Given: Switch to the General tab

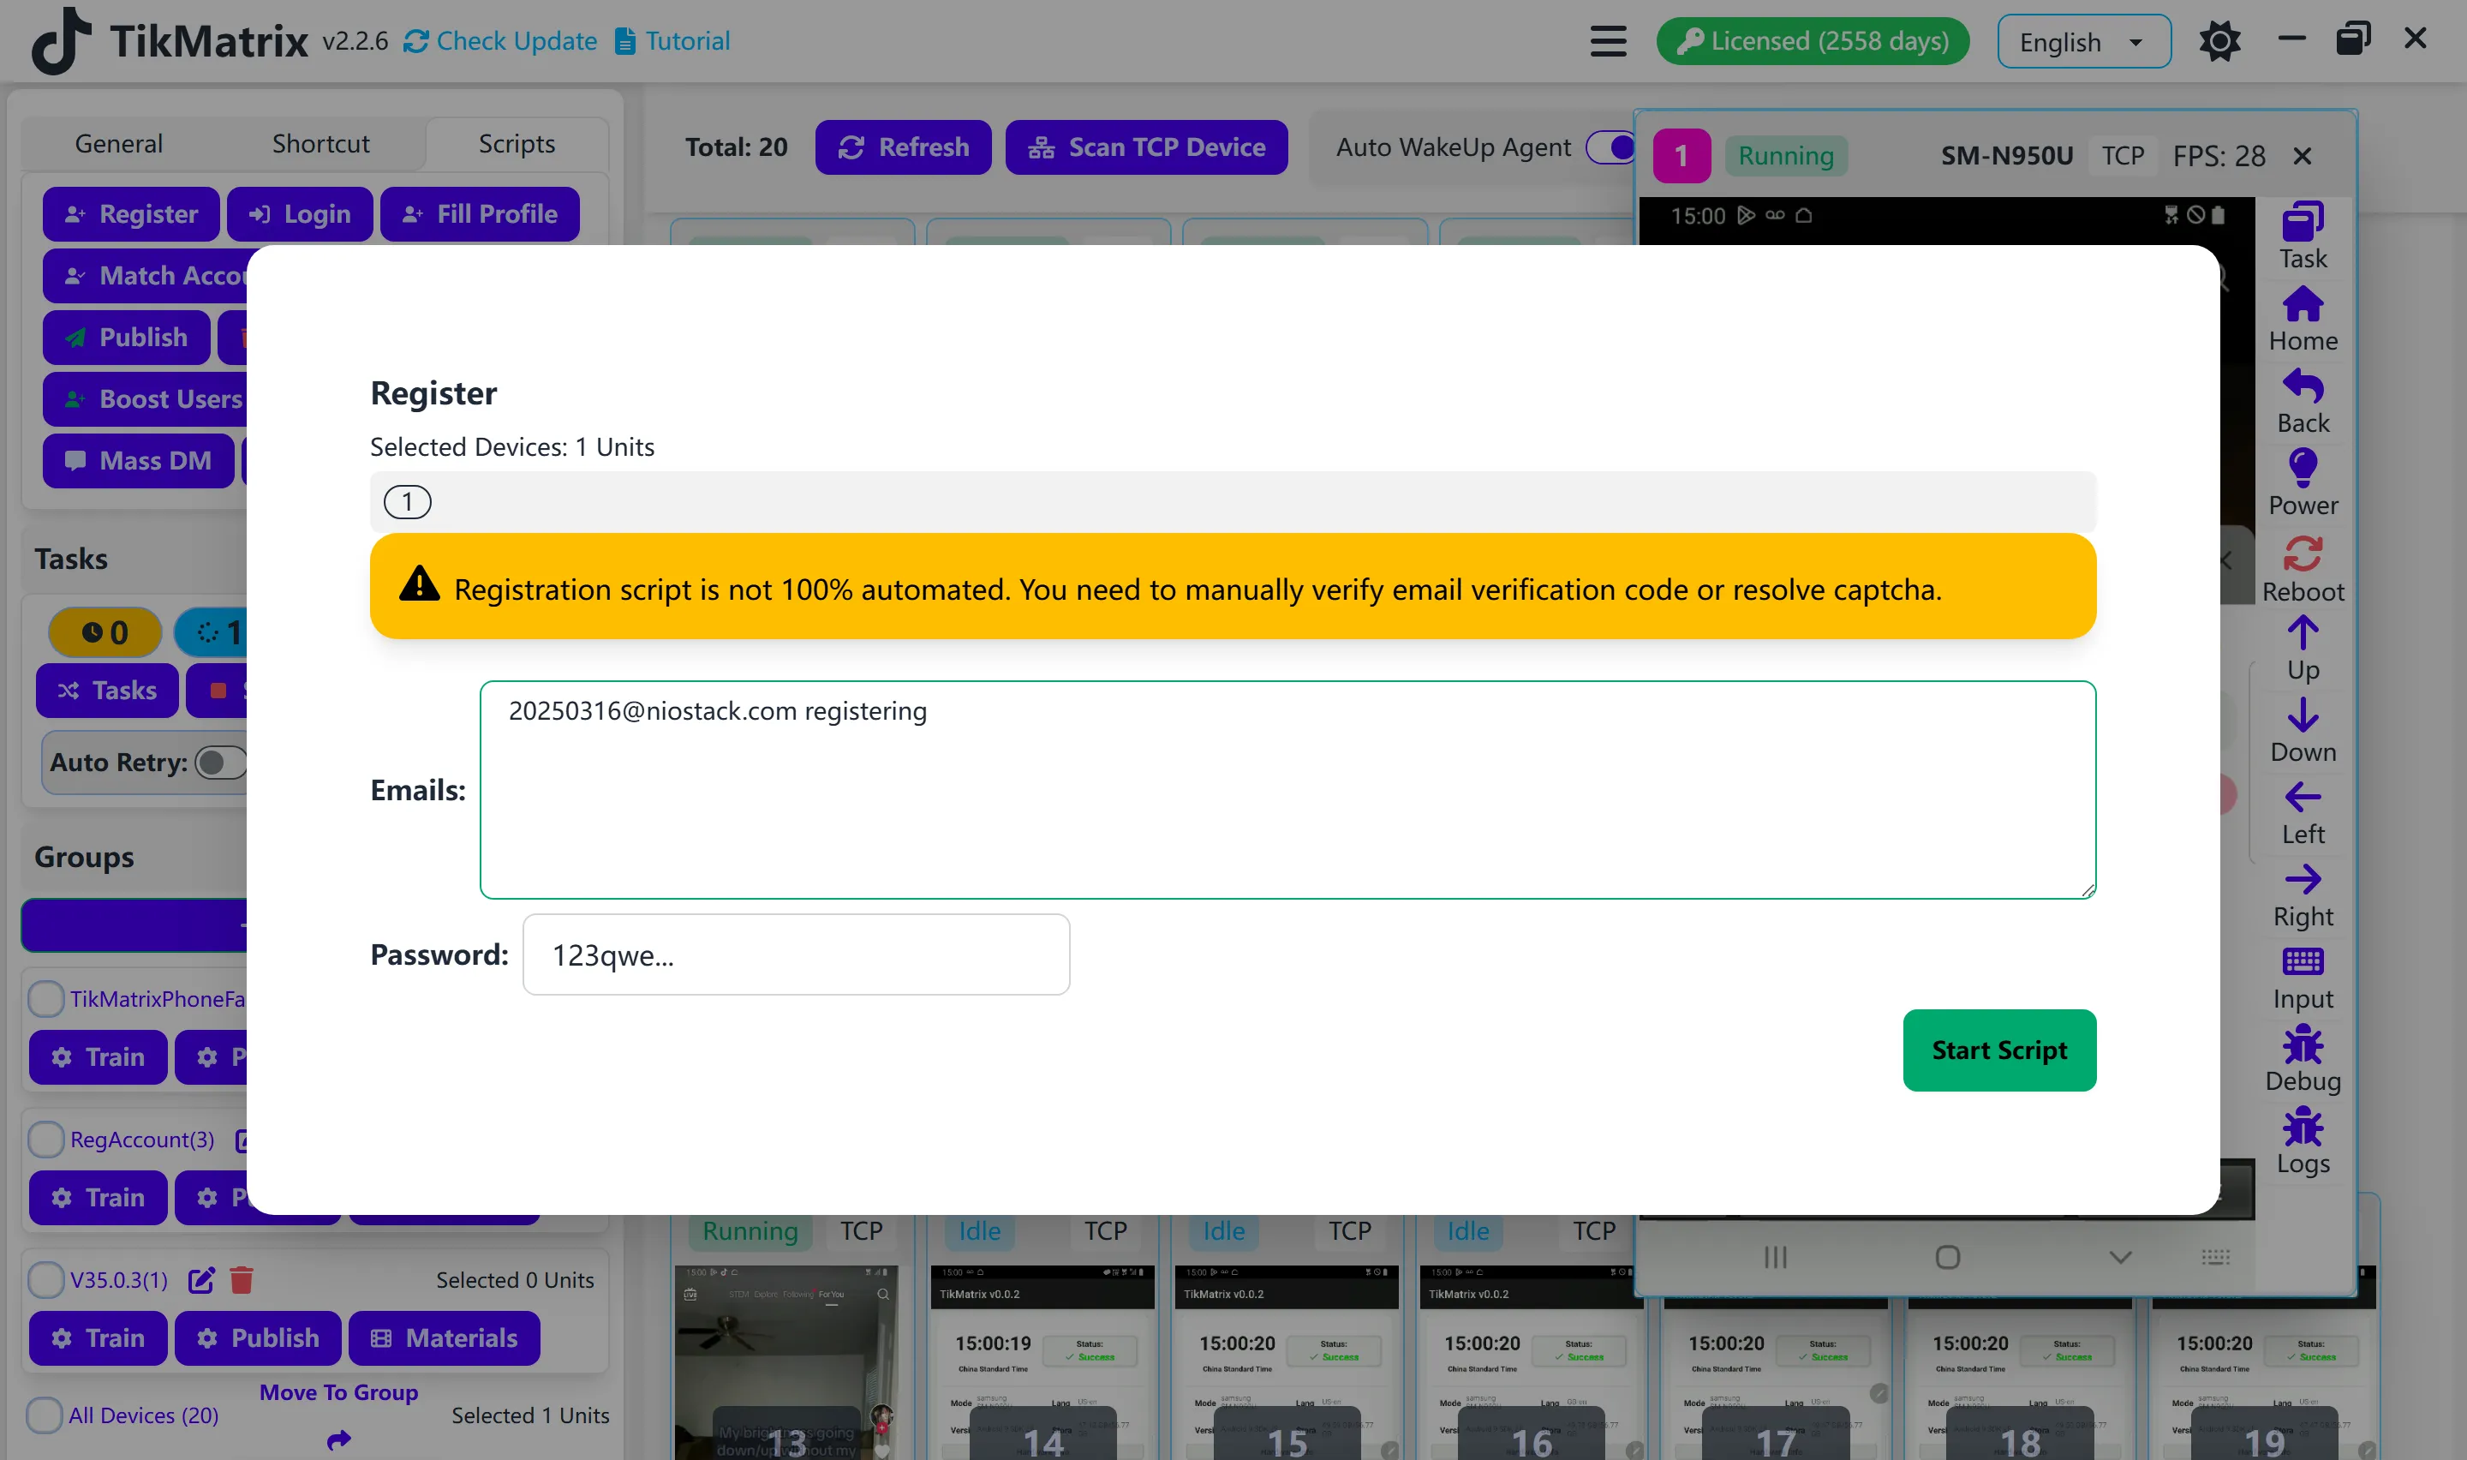Looking at the screenshot, I should click(119, 144).
